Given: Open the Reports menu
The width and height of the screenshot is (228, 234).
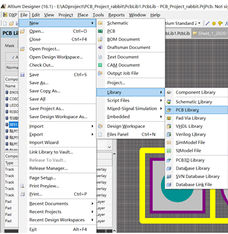Looking at the screenshot, I should (x=116, y=15).
